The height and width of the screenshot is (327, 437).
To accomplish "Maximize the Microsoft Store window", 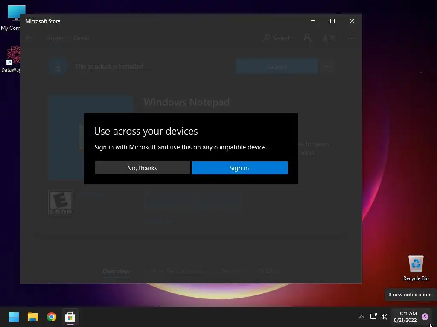I will 332,21.
